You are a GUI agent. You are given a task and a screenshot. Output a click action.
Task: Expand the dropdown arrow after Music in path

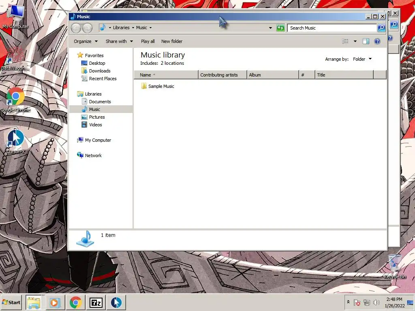tap(150, 28)
